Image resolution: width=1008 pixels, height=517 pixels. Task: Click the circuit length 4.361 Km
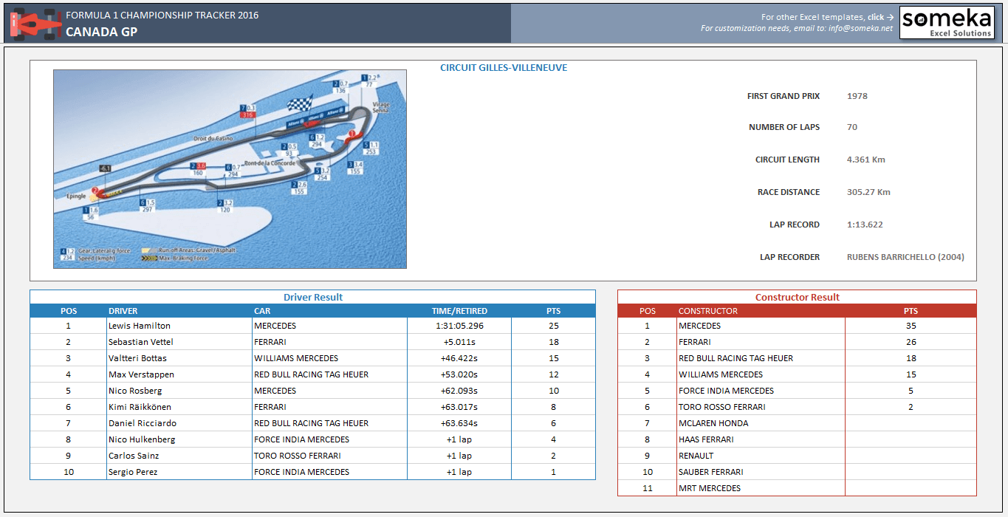[866, 160]
